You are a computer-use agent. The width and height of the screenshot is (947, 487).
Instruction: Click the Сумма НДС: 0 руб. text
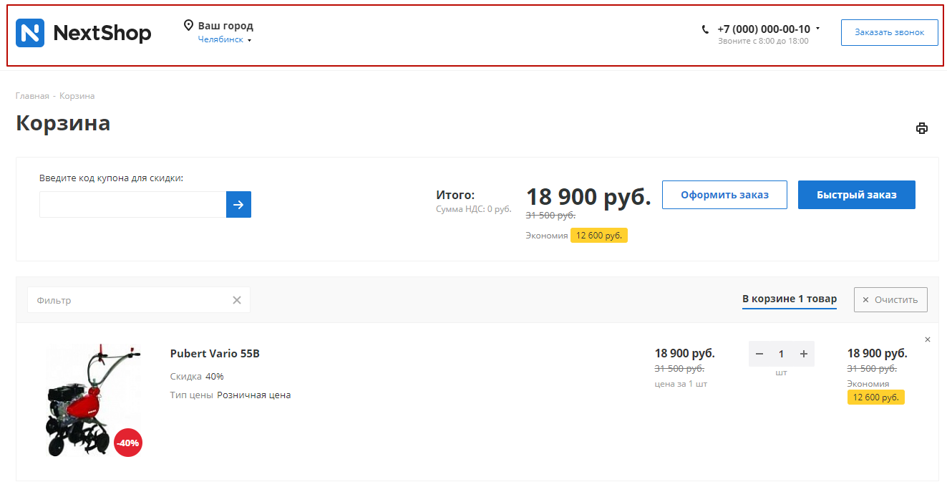[474, 209]
